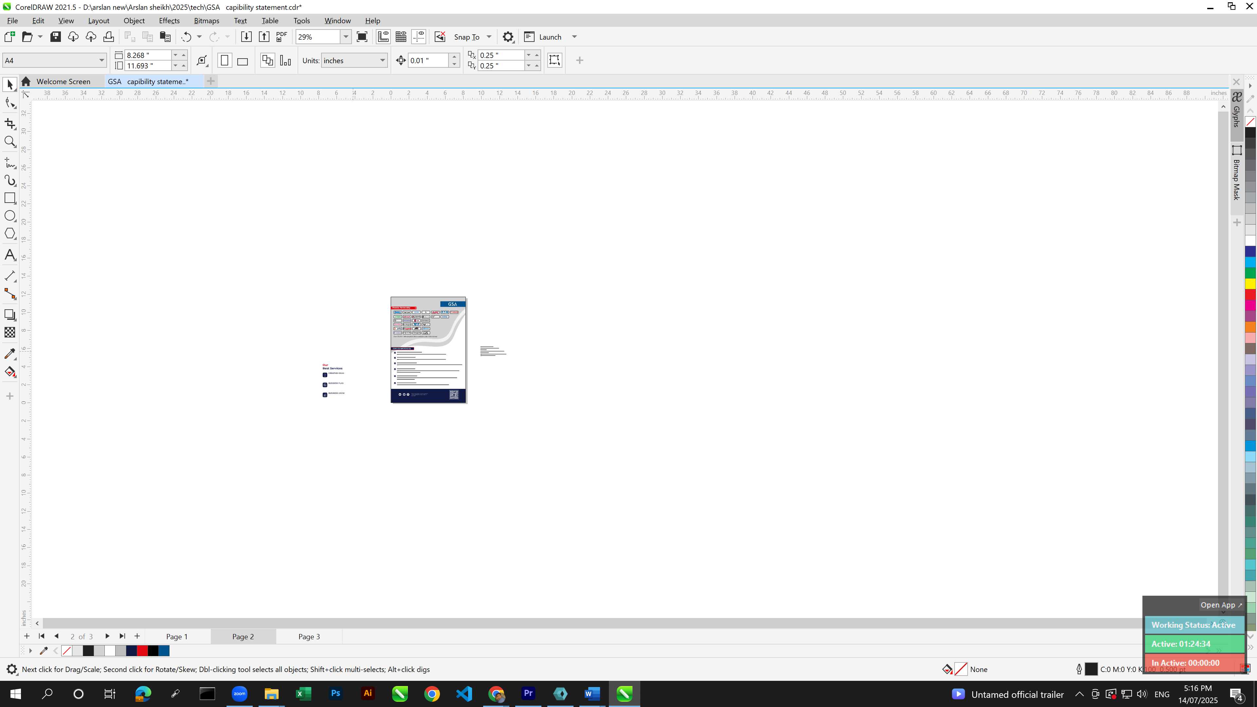Expand the Launch dropdown arrow
Viewport: 1257px width, 707px height.
pos(574,37)
